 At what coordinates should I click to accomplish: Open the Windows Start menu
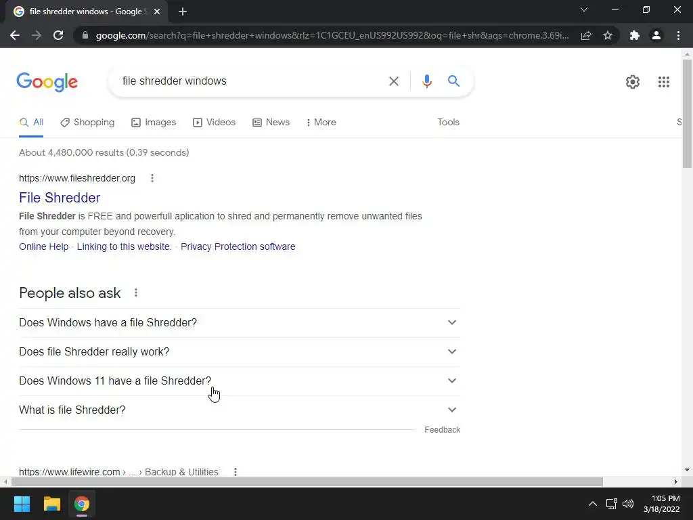coord(22,504)
